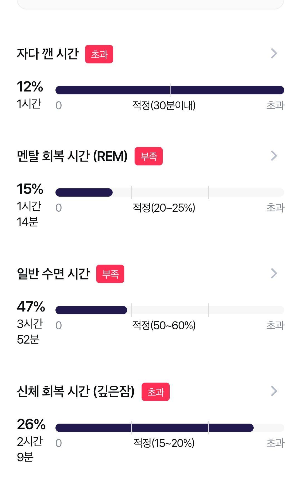Tap the 적정(30분이내) range label
301x483 pixels.
click(x=164, y=105)
